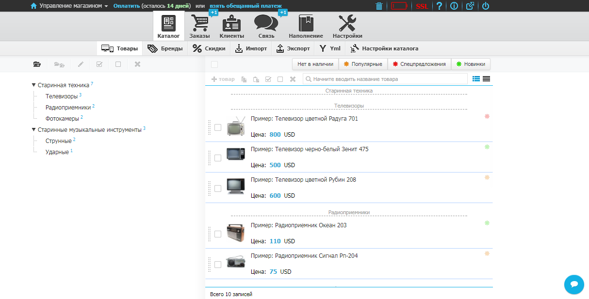Click the paste products clipboard icon

[x=256, y=79]
